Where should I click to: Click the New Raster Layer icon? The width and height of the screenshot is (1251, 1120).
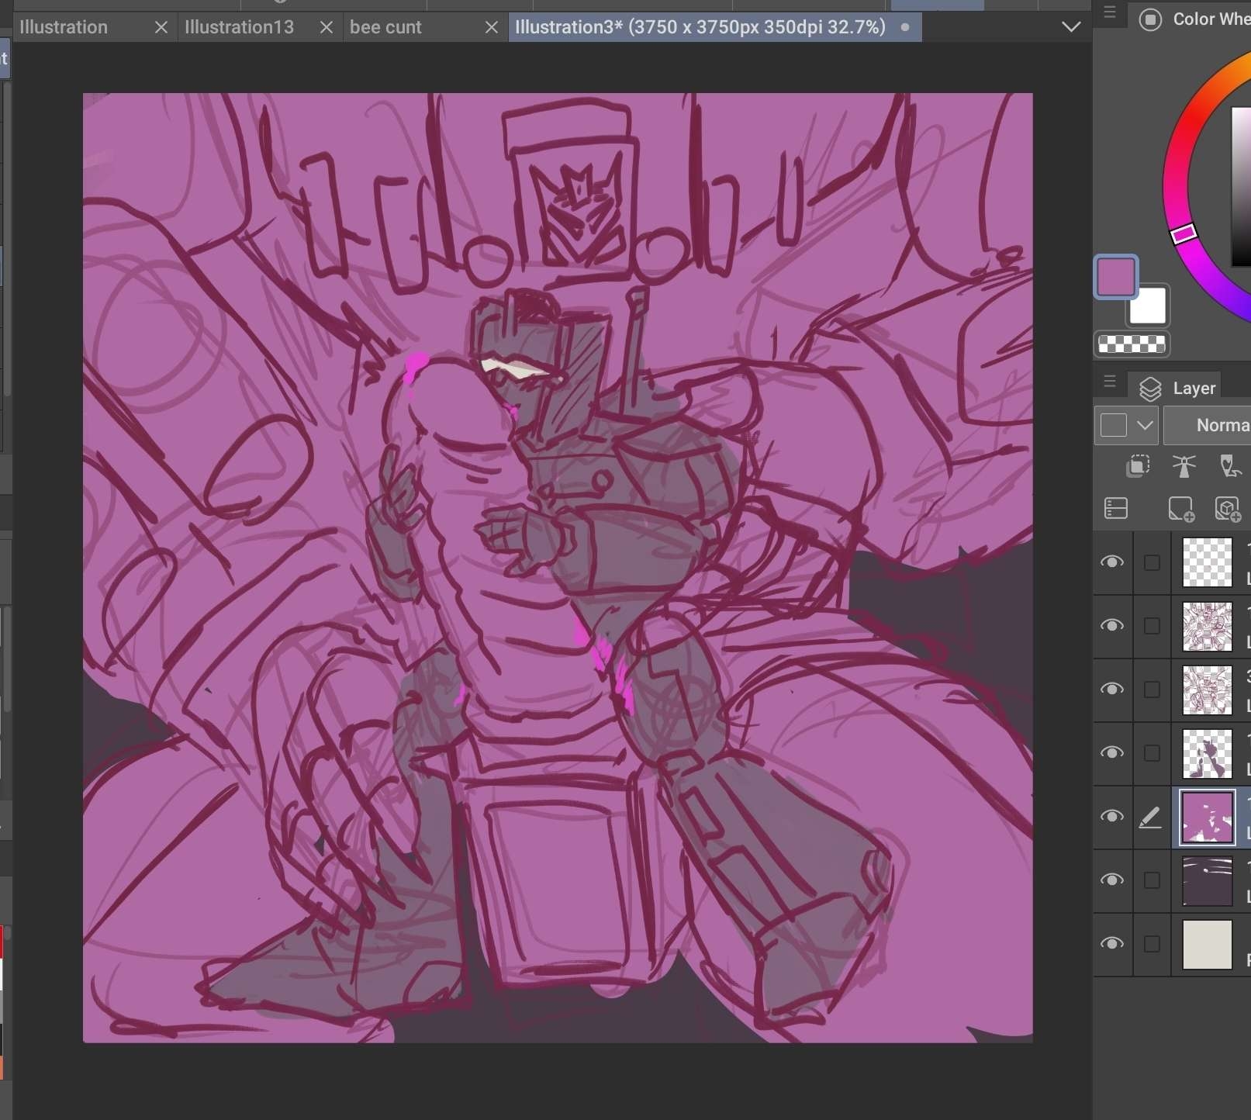click(x=1180, y=509)
